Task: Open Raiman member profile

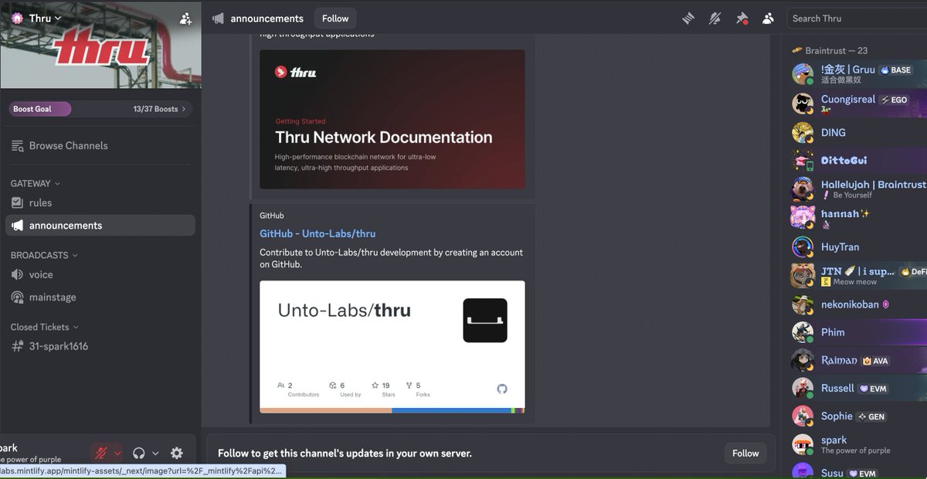Action: [x=859, y=361]
